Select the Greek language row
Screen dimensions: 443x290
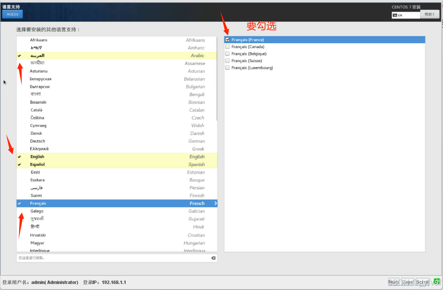tap(116, 149)
